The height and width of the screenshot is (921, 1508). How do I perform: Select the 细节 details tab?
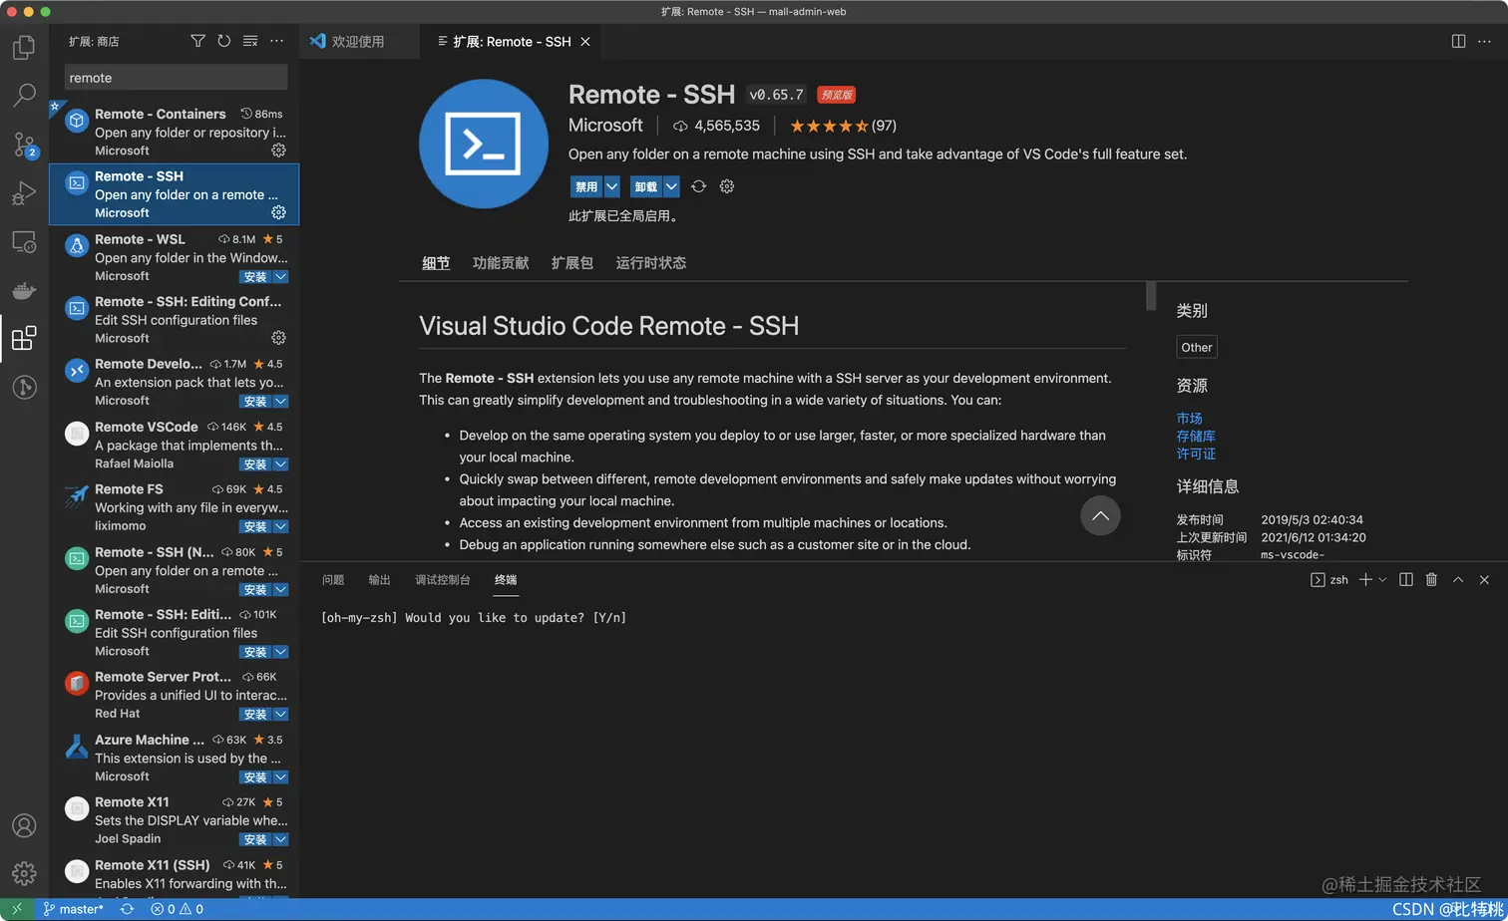436,263
